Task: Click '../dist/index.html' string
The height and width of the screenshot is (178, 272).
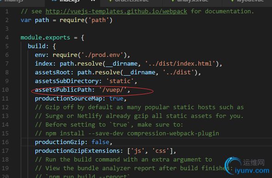Action: (180, 64)
